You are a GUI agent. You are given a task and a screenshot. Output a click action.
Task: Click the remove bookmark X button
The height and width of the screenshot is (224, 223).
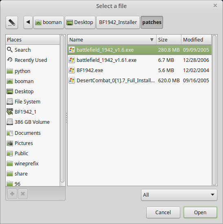(x=23, y=194)
